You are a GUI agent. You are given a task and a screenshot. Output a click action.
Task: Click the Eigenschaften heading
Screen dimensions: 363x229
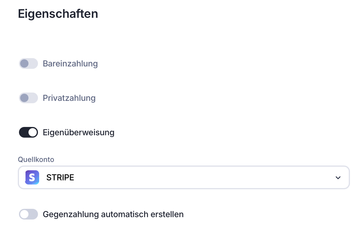coord(58,14)
